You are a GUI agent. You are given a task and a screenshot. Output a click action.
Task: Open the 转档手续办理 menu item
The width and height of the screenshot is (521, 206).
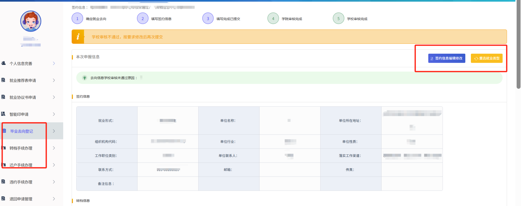pyautogui.click(x=21, y=148)
